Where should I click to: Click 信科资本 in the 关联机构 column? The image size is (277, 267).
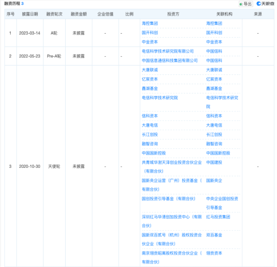pyautogui.click(x=214, y=116)
